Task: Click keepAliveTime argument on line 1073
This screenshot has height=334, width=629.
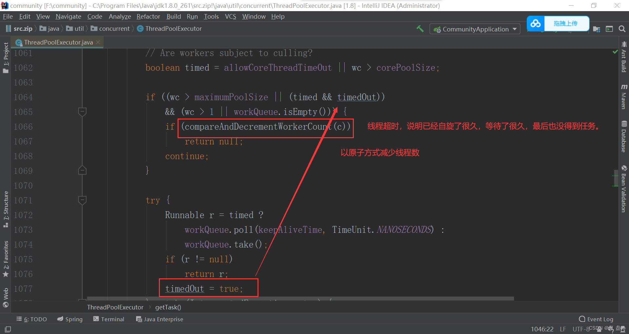Action: coord(290,230)
